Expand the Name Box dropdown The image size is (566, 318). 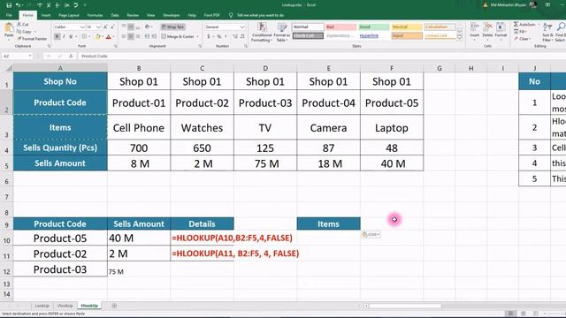[x=30, y=56]
